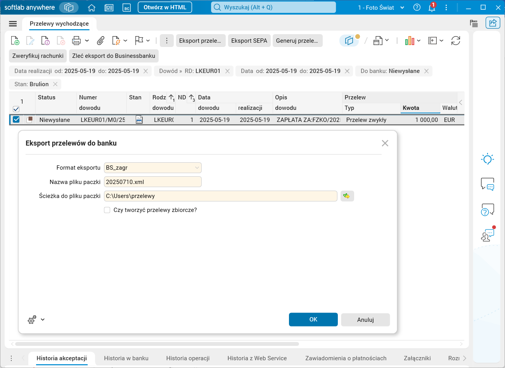Remove the 'Do banku: Niewysłane' filter chip
This screenshot has height=368, width=505.
tap(426, 71)
